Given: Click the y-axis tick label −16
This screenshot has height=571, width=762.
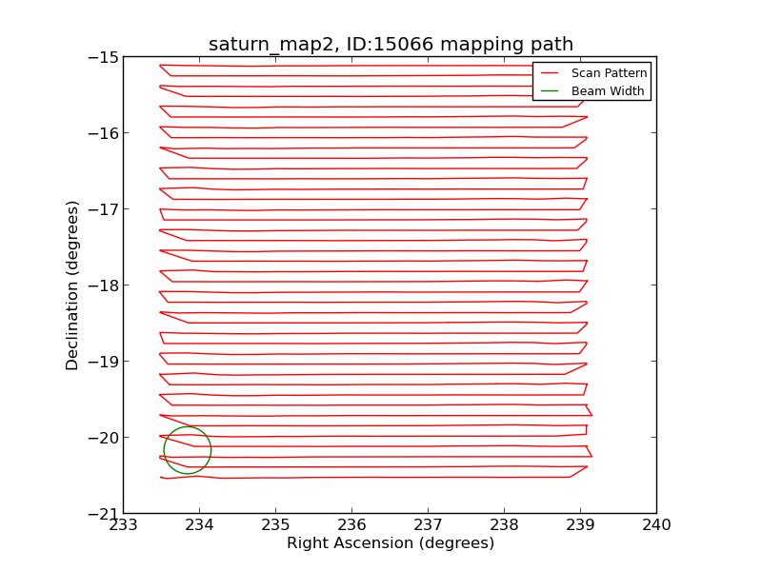Looking at the screenshot, I should click(103, 133).
